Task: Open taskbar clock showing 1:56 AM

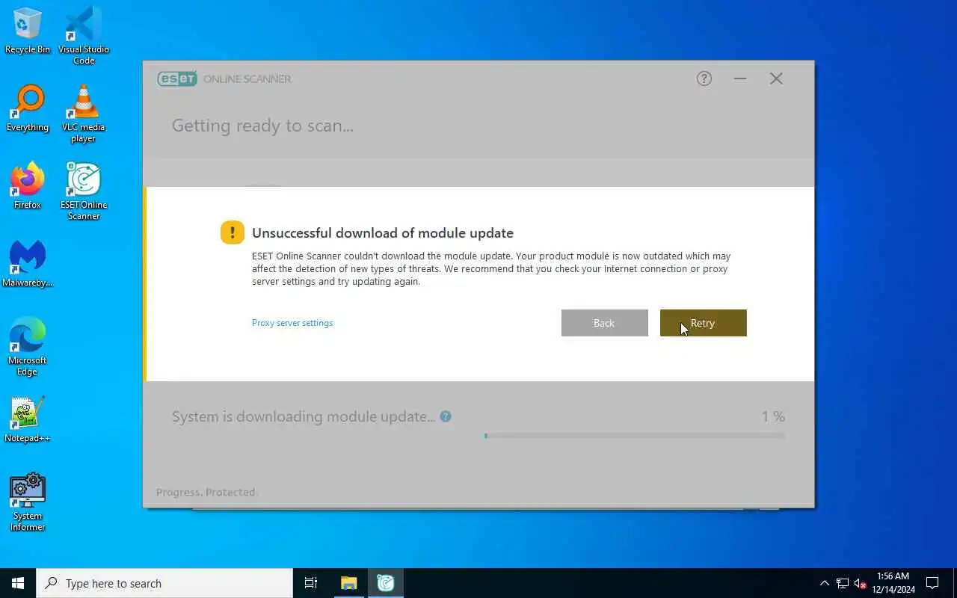Action: point(893,583)
